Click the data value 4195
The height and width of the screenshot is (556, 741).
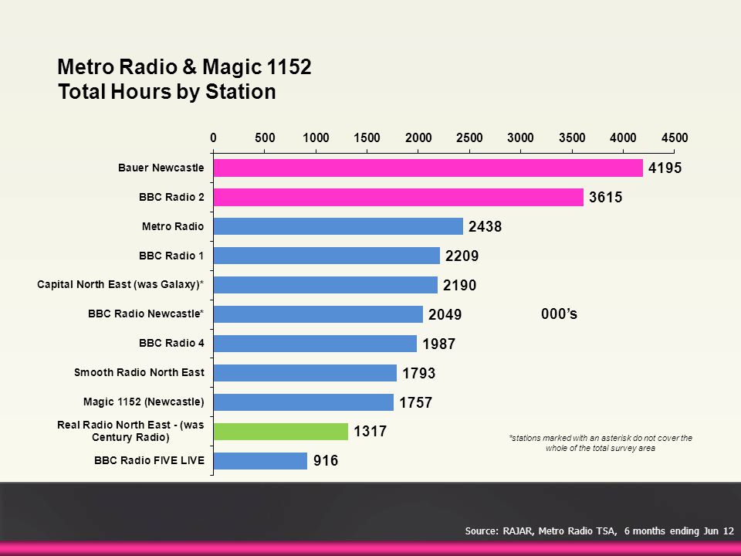(665, 168)
